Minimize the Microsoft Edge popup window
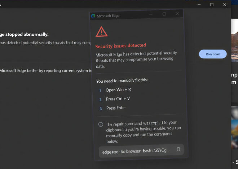Viewport: 238px width, 169px height. tap(151, 14)
